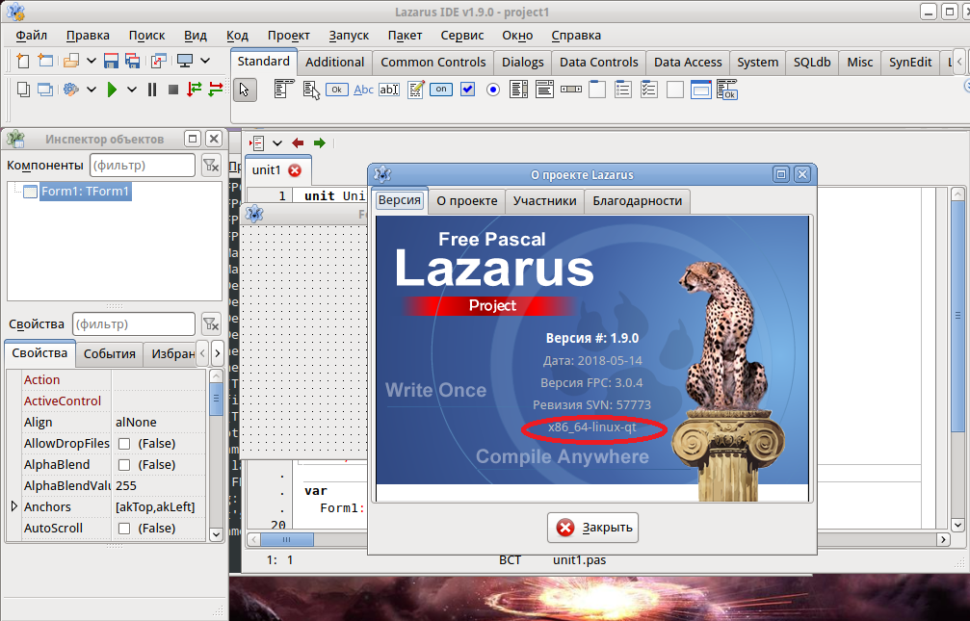Jump back with the red arrow

coord(298,142)
